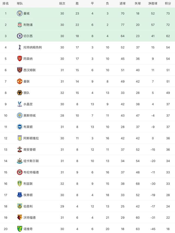Open team link 阿斯顿维拉
This screenshot has width=175, height=233.
tap(31, 138)
